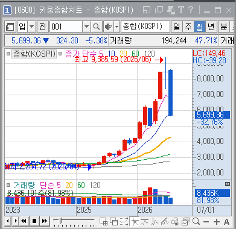Toggle the 거래량 volume legend square

coord(8,184)
